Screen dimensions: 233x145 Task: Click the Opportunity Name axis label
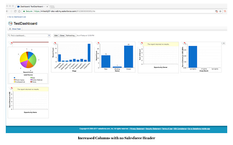point(30,112)
